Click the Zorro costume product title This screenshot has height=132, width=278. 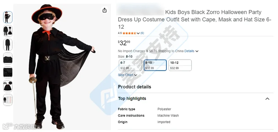[195, 19]
